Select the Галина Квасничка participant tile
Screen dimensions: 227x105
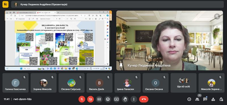(16, 83)
